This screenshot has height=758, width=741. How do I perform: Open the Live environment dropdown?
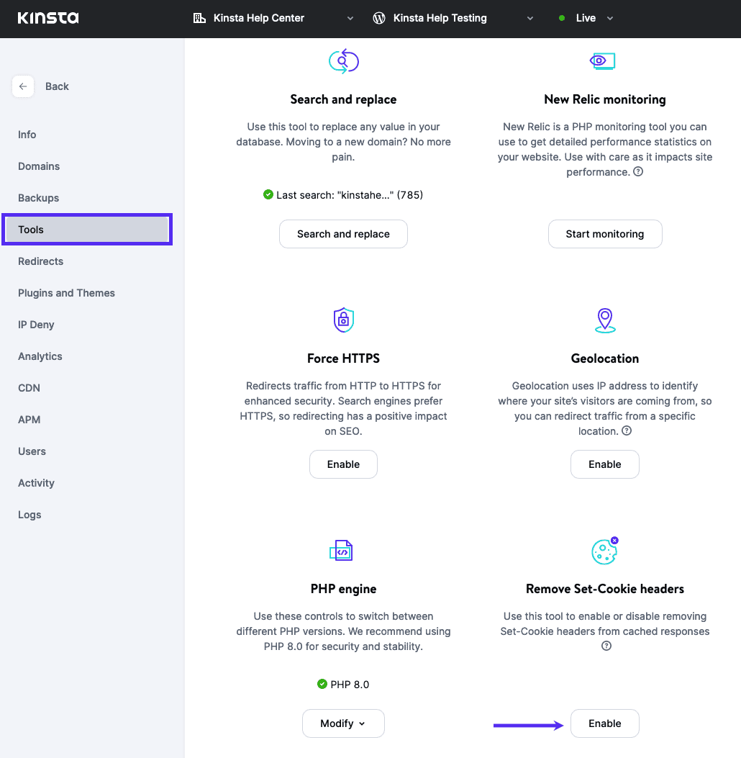(x=609, y=18)
